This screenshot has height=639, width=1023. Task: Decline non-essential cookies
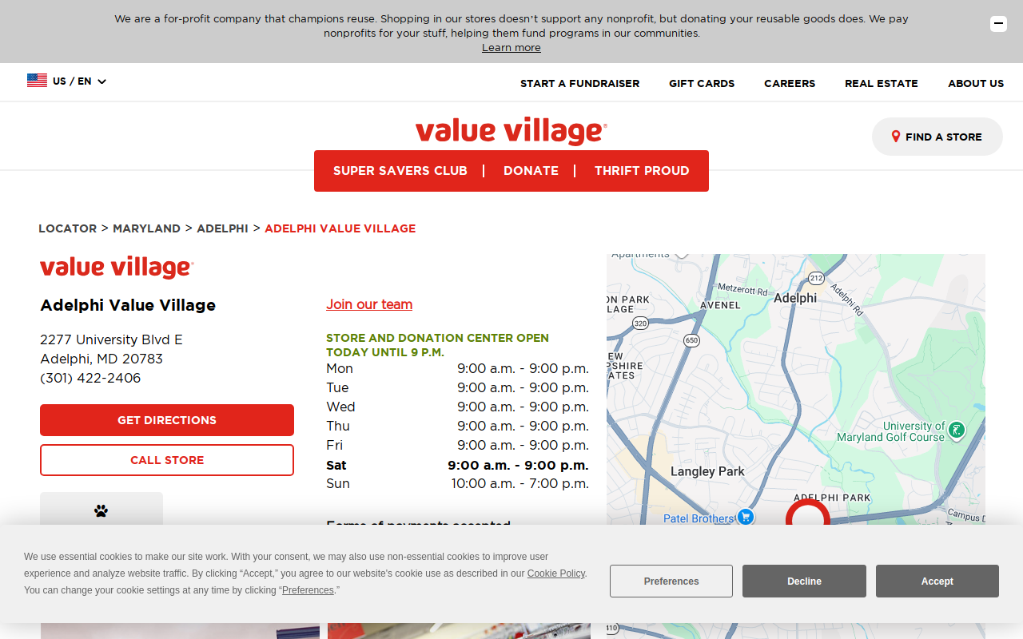804,581
